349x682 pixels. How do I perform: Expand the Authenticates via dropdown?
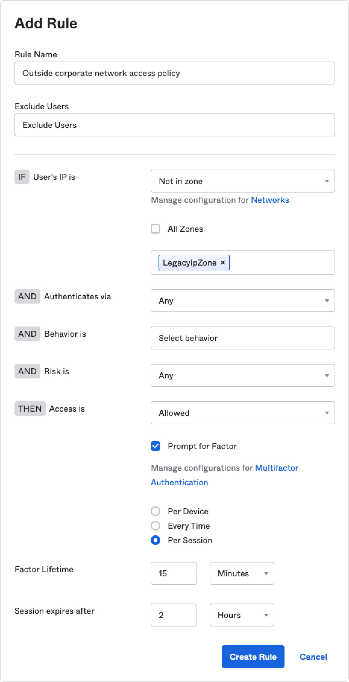tap(243, 301)
